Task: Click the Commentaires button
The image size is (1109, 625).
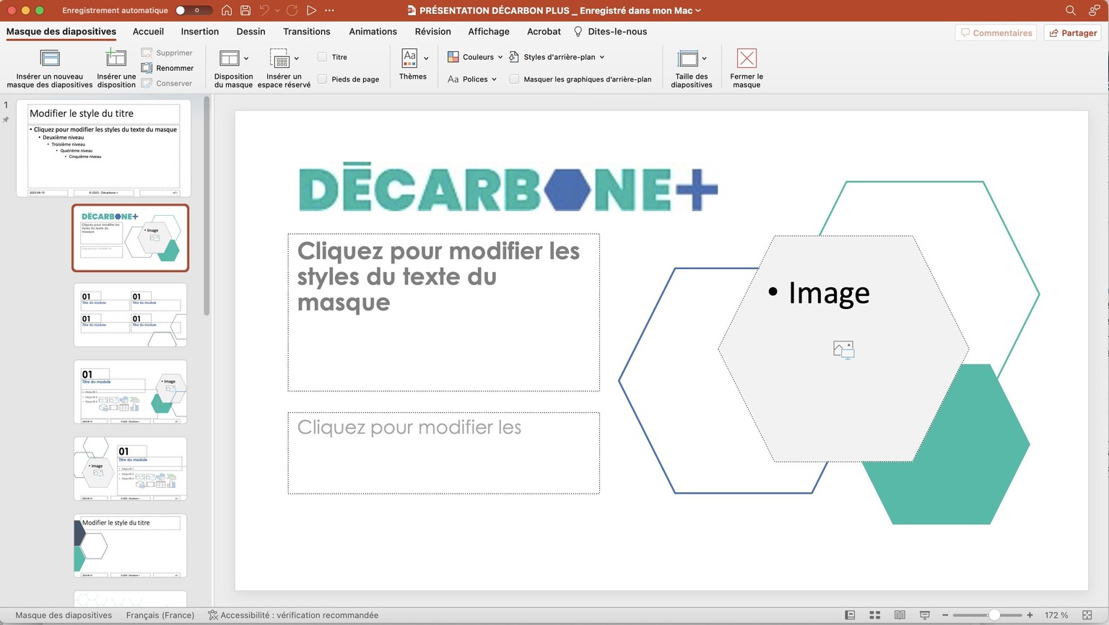Action: (996, 32)
